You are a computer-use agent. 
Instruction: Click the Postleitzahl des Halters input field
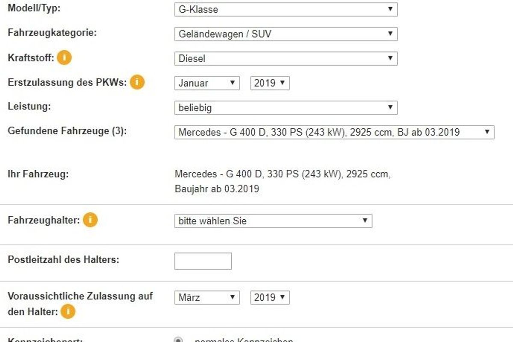[203, 261]
